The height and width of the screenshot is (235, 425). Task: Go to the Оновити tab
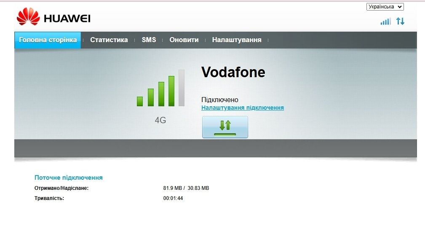pos(184,40)
